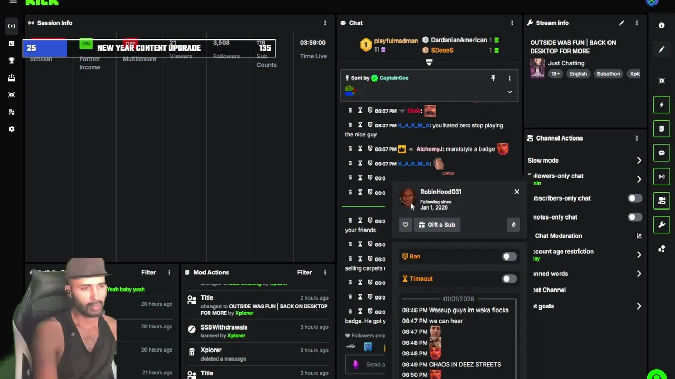
Task: Open the settings gear in the left sidebar
Action: pyautogui.click(x=12, y=129)
